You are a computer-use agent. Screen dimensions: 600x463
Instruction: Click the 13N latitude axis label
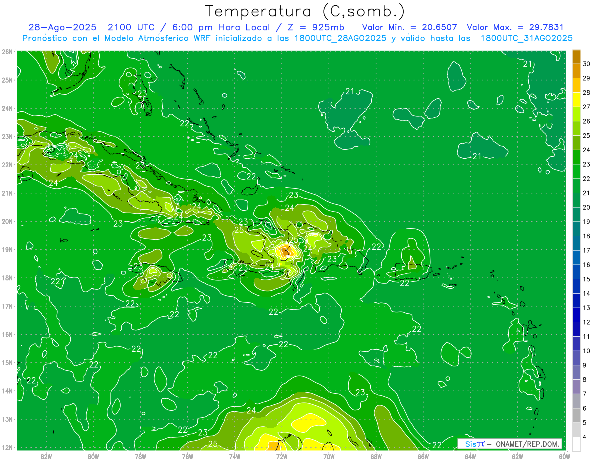coord(7,419)
